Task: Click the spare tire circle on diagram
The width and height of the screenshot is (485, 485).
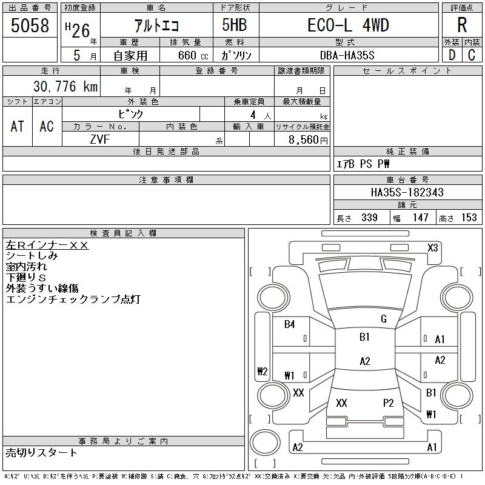Action: (x=265, y=442)
